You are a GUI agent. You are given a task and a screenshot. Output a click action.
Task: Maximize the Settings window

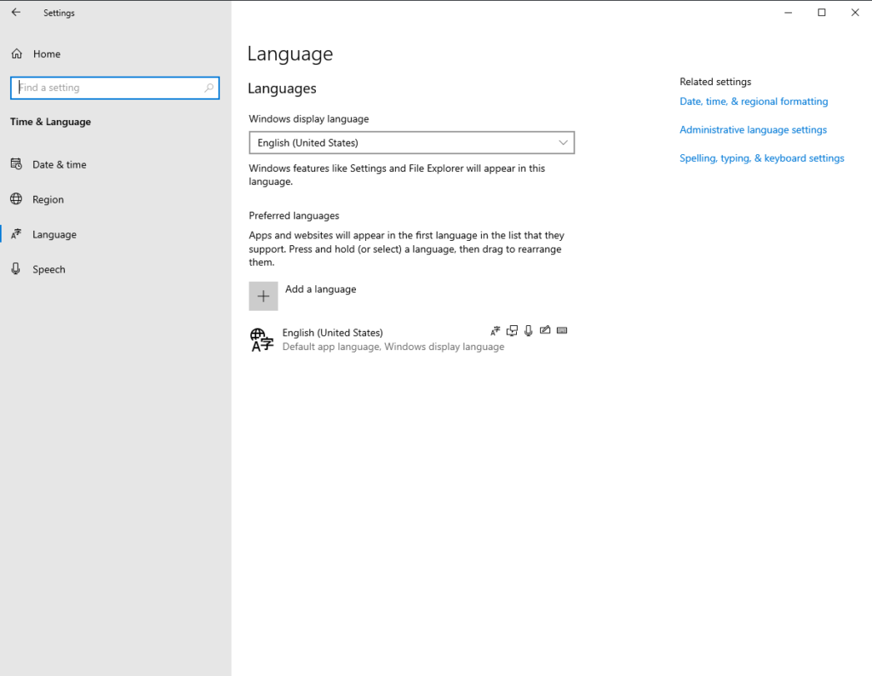(x=822, y=12)
